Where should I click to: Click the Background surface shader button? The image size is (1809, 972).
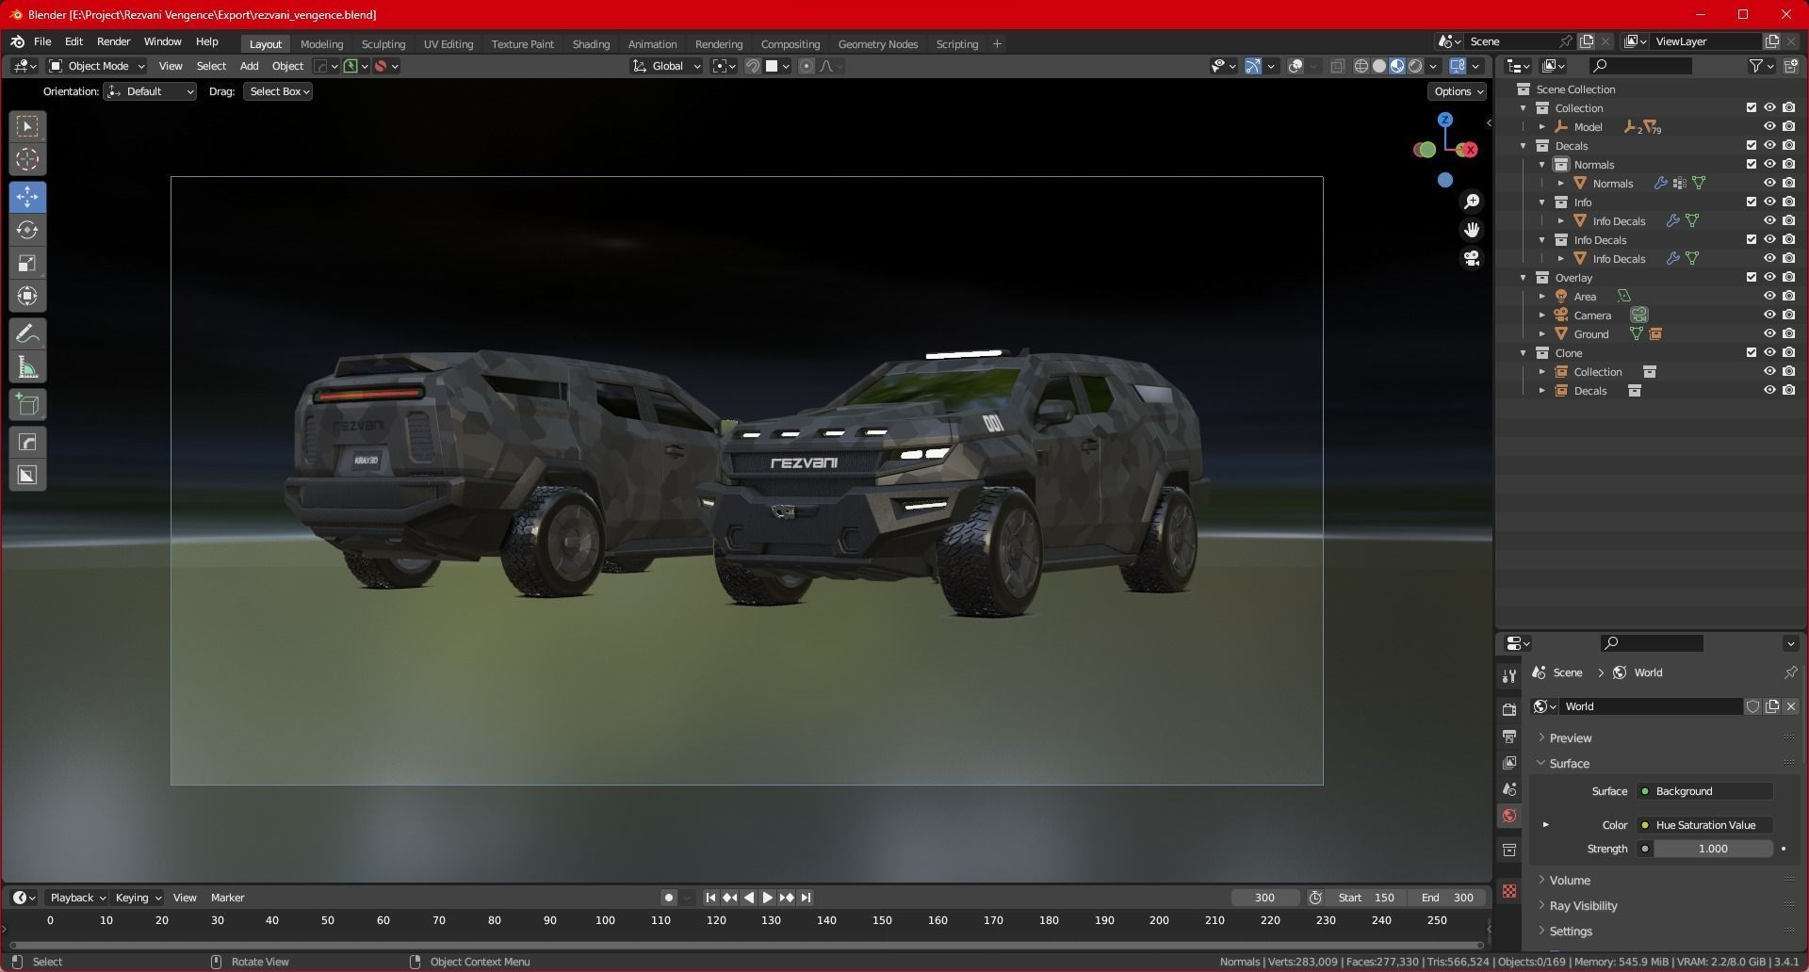pos(1704,791)
